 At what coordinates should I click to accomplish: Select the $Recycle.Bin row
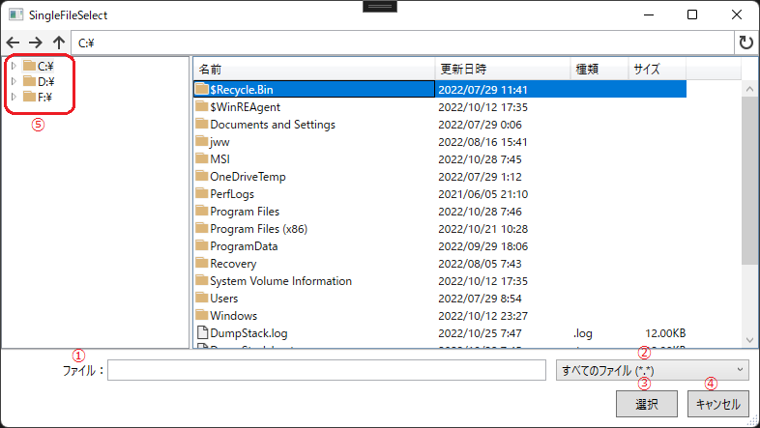pos(440,89)
